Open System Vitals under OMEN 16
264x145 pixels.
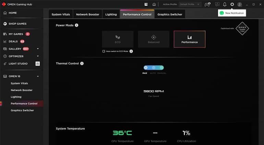coord(19,83)
